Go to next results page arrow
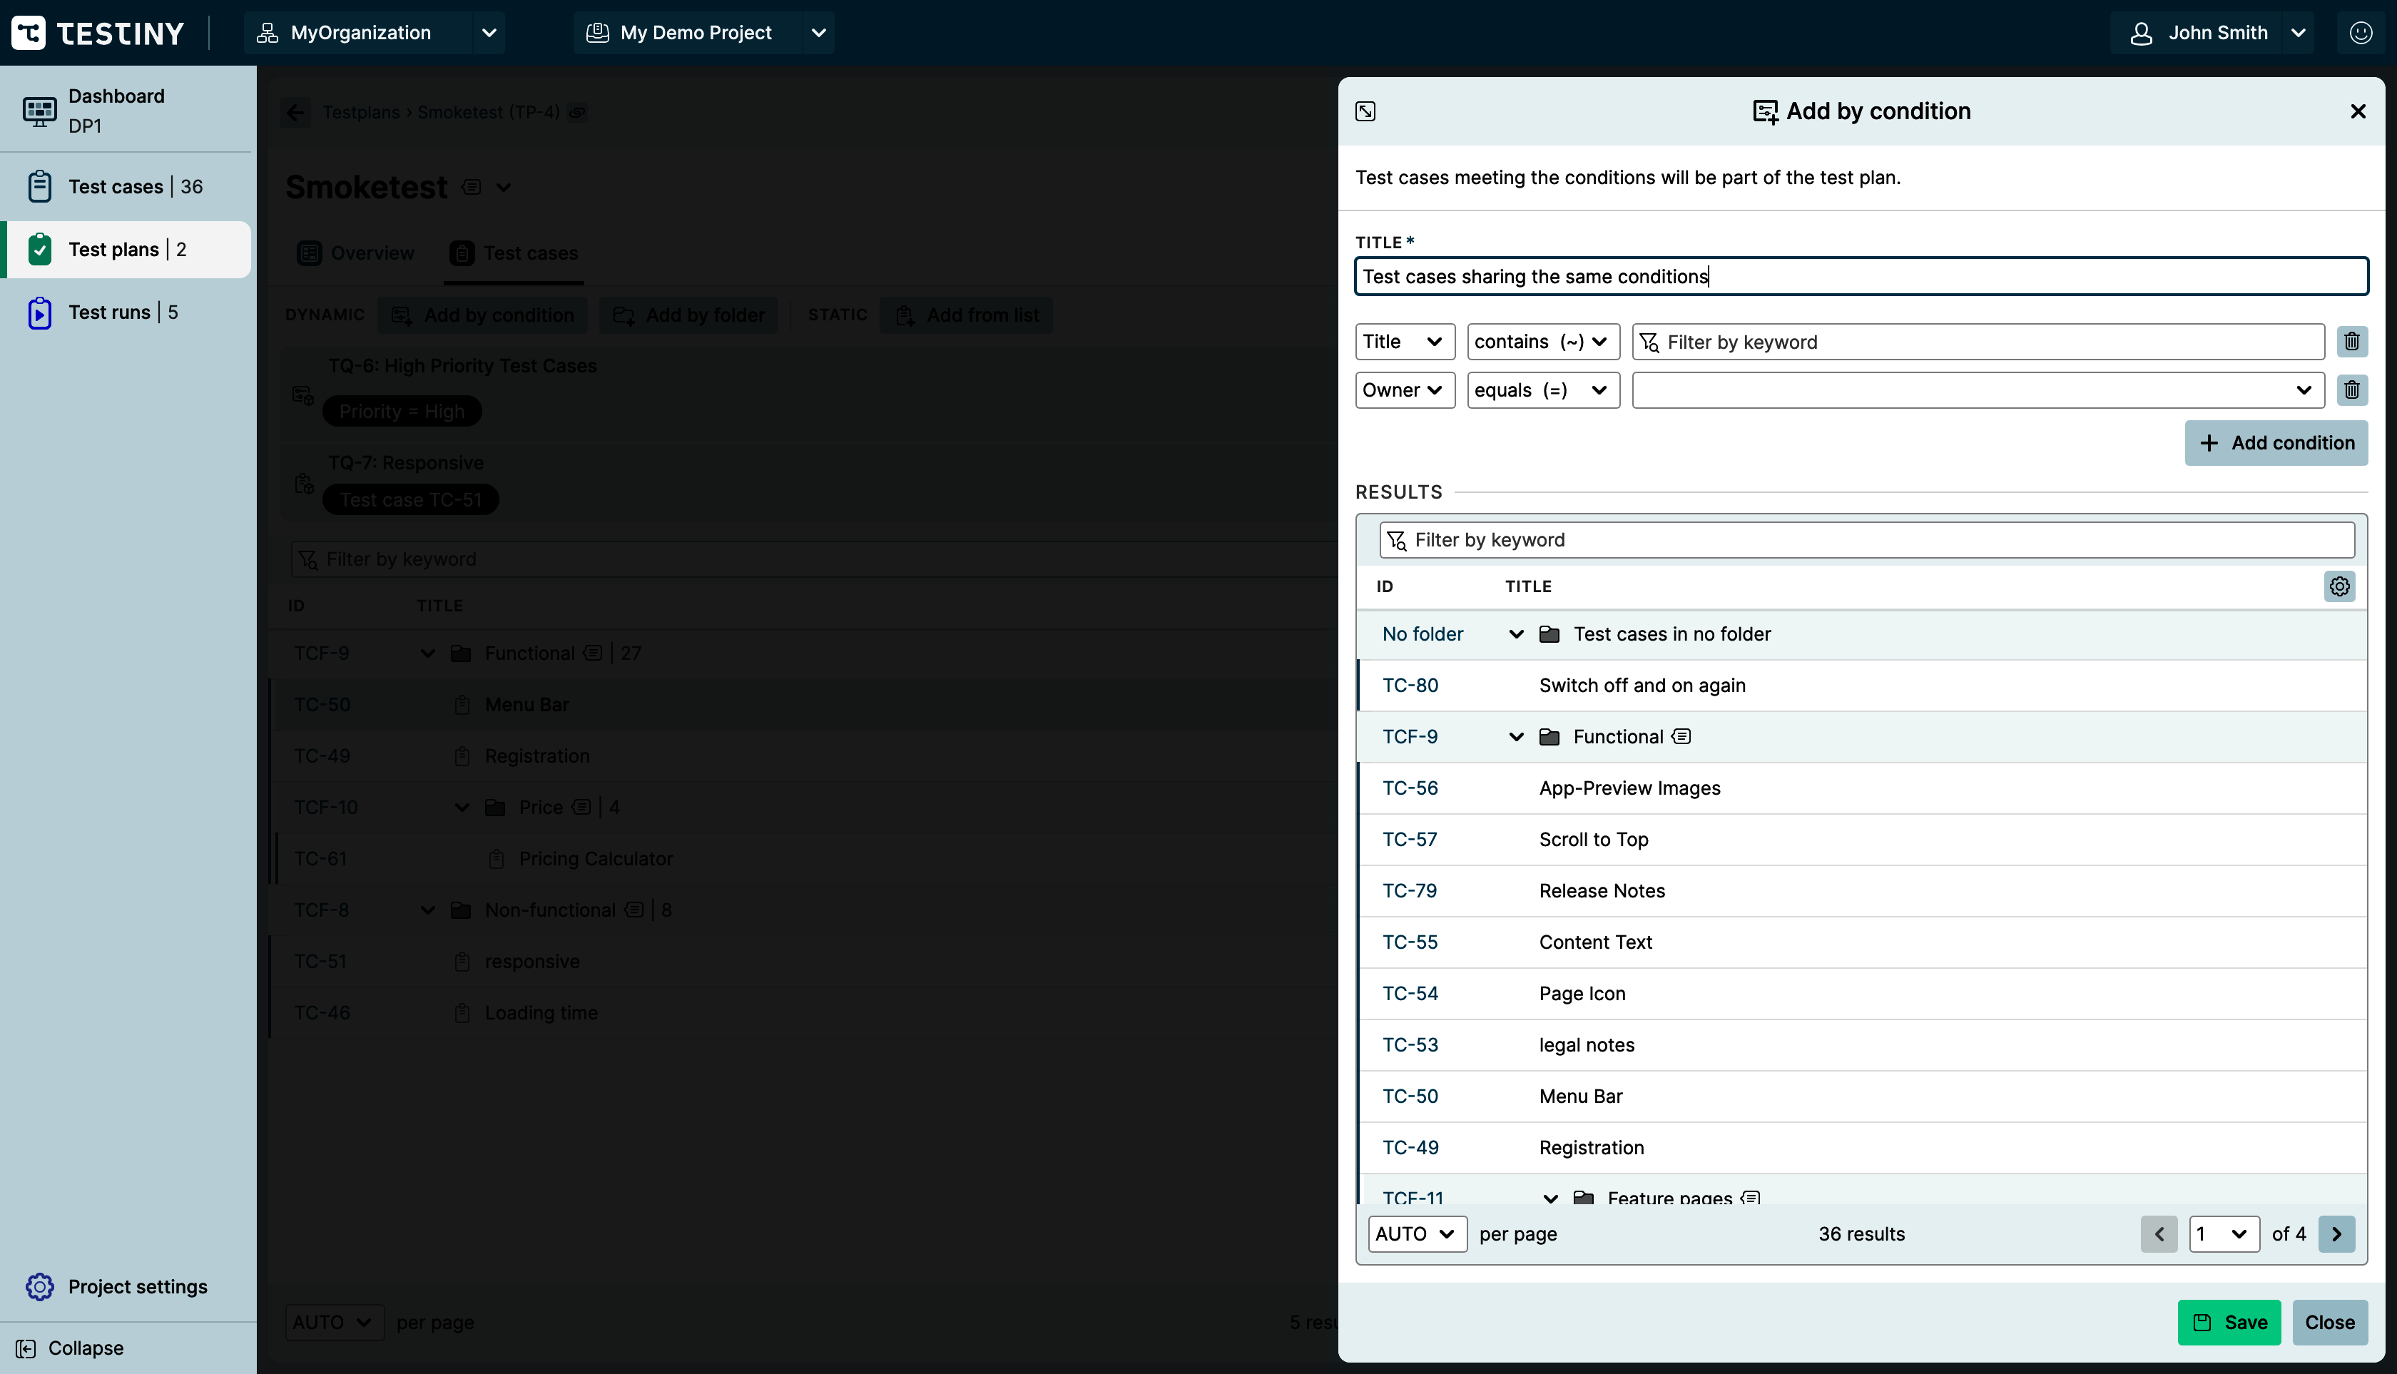2397x1374 pixels. (x=2336, y=1233)
